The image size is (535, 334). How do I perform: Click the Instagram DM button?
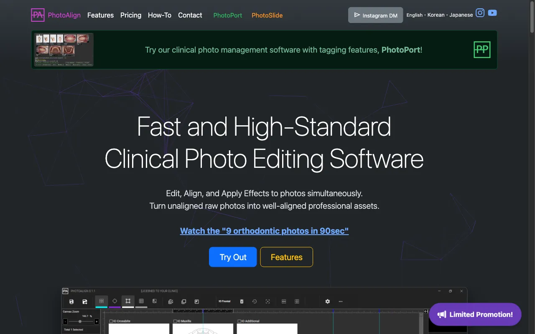(x=376, y=15)
